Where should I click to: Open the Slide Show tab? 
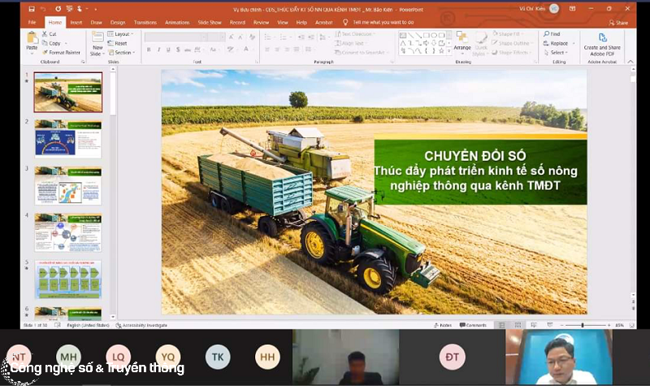[x=210, y=23]
